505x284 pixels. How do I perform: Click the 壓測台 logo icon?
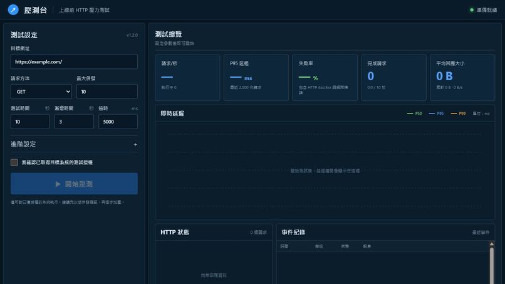click(x=13, y=10)
